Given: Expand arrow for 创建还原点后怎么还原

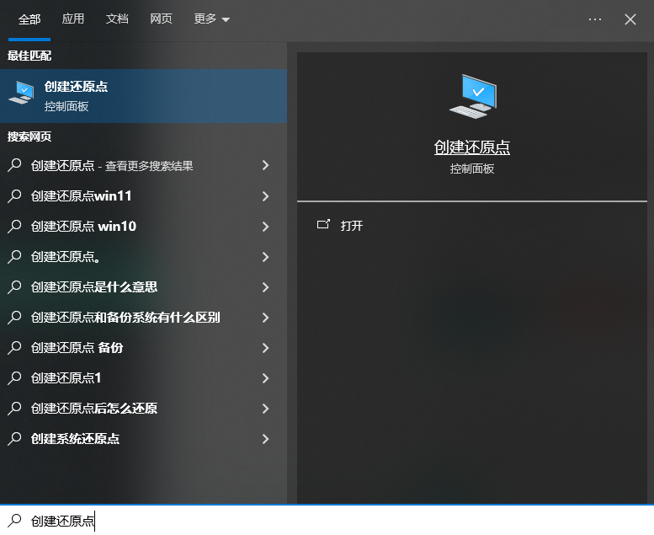Looking at the screenshot, I should point(265,409).
